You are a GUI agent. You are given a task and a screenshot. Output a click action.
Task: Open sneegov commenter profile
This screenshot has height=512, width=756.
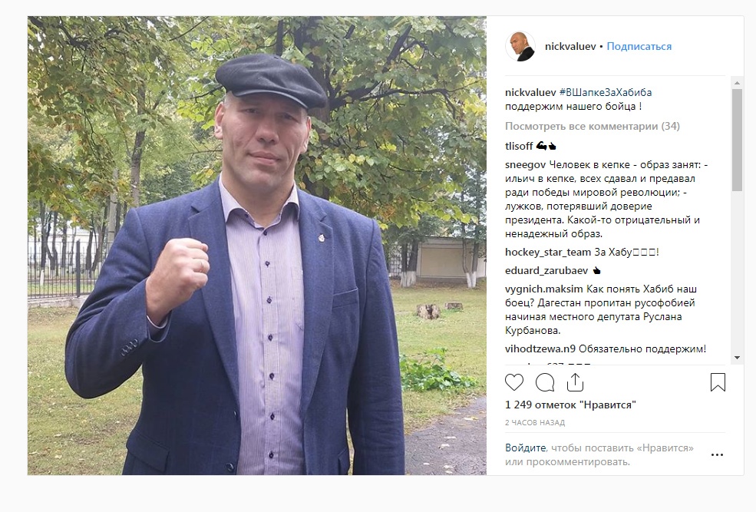point(525,165)
